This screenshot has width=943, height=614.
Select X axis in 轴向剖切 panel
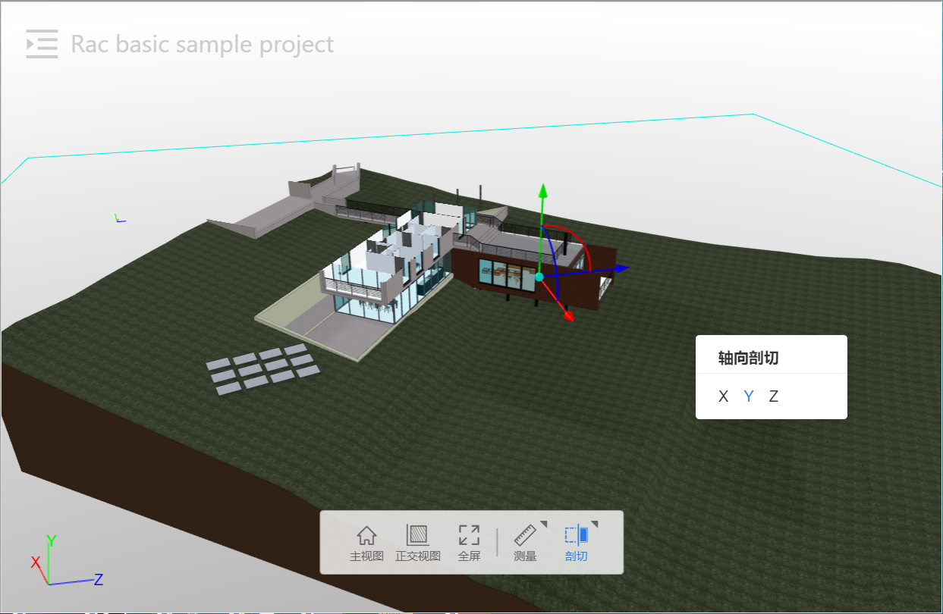coord(723,396)
